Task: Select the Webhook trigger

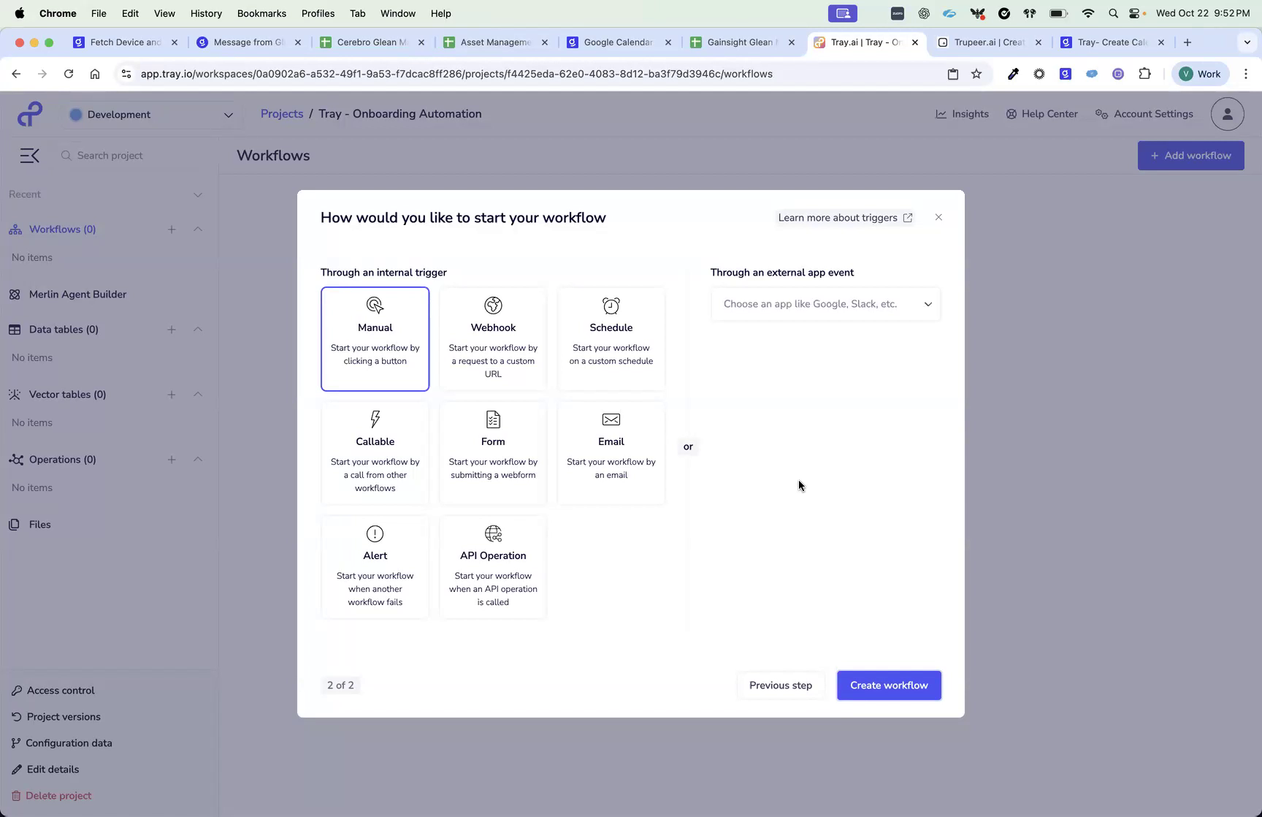Action: pos(493,338)
